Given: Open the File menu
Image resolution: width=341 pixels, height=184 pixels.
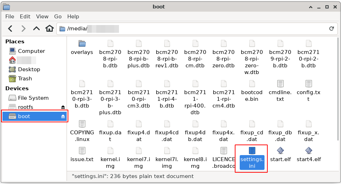Looking at the screenshot, I should (10, 17).
